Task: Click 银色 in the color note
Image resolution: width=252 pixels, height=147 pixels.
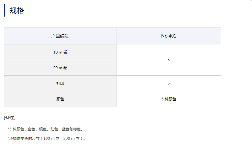Action: pyautogui.click(x=43, y=129)
